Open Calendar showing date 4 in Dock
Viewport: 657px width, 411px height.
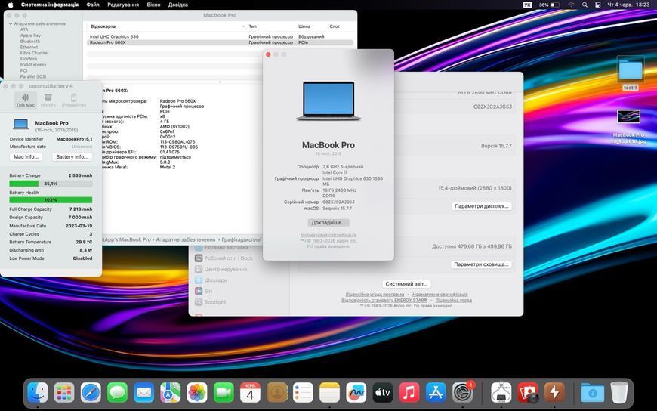pyautogui.click(x=250, y=393)
